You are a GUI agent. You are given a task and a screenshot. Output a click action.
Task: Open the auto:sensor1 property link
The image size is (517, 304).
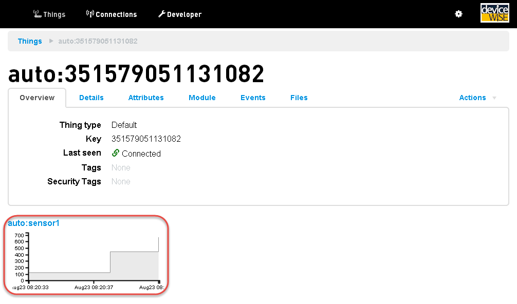coord(34,223)
